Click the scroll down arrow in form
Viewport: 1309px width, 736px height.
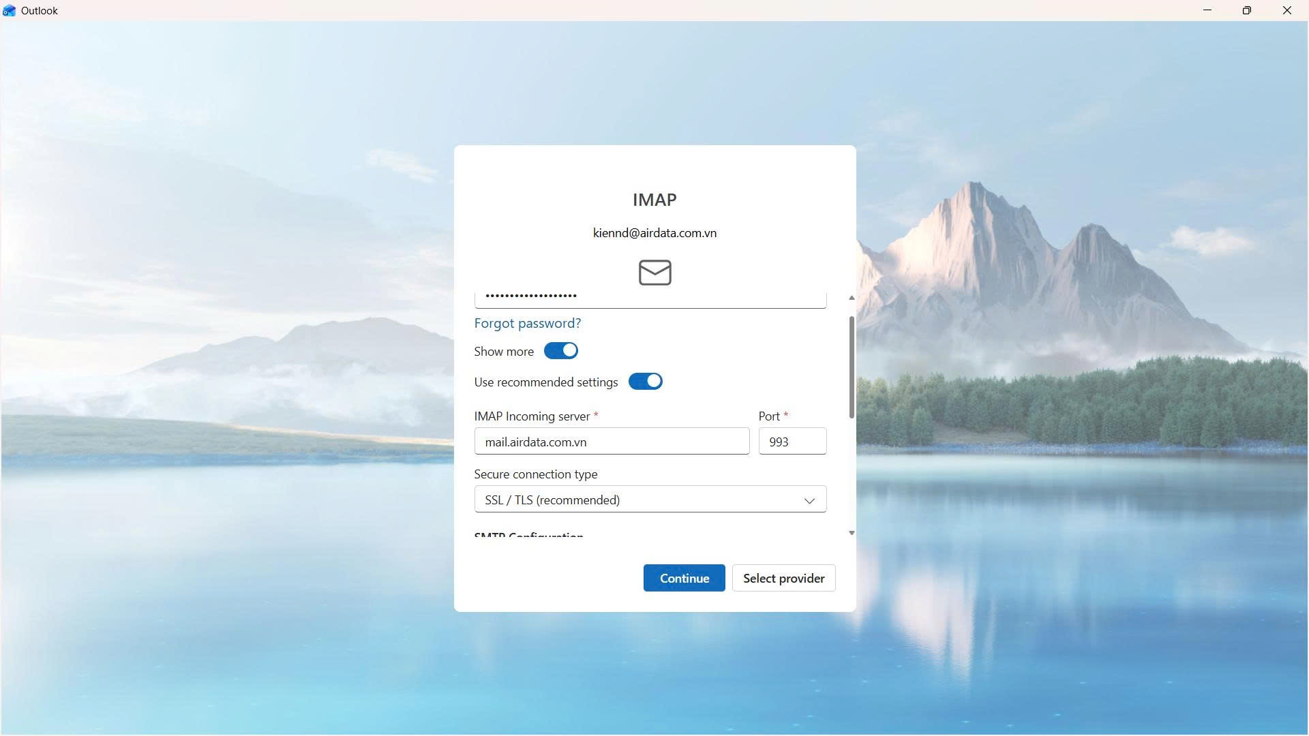tap(851, 533)
